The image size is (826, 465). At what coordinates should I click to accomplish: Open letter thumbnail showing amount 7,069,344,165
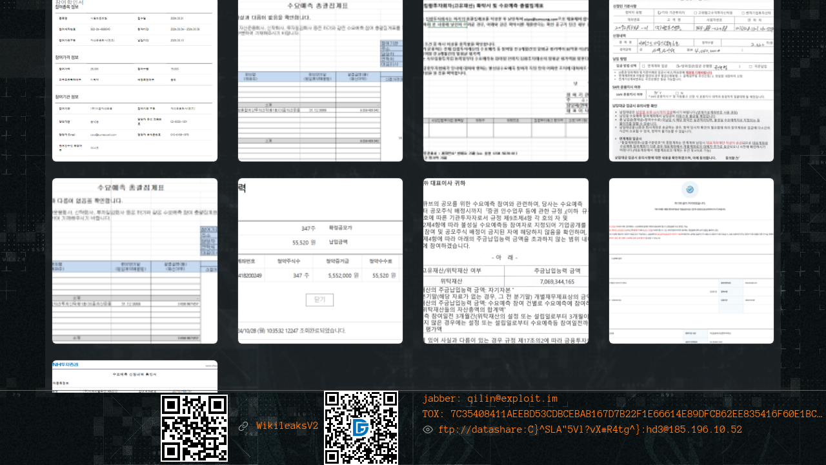[x=506, y=261]
